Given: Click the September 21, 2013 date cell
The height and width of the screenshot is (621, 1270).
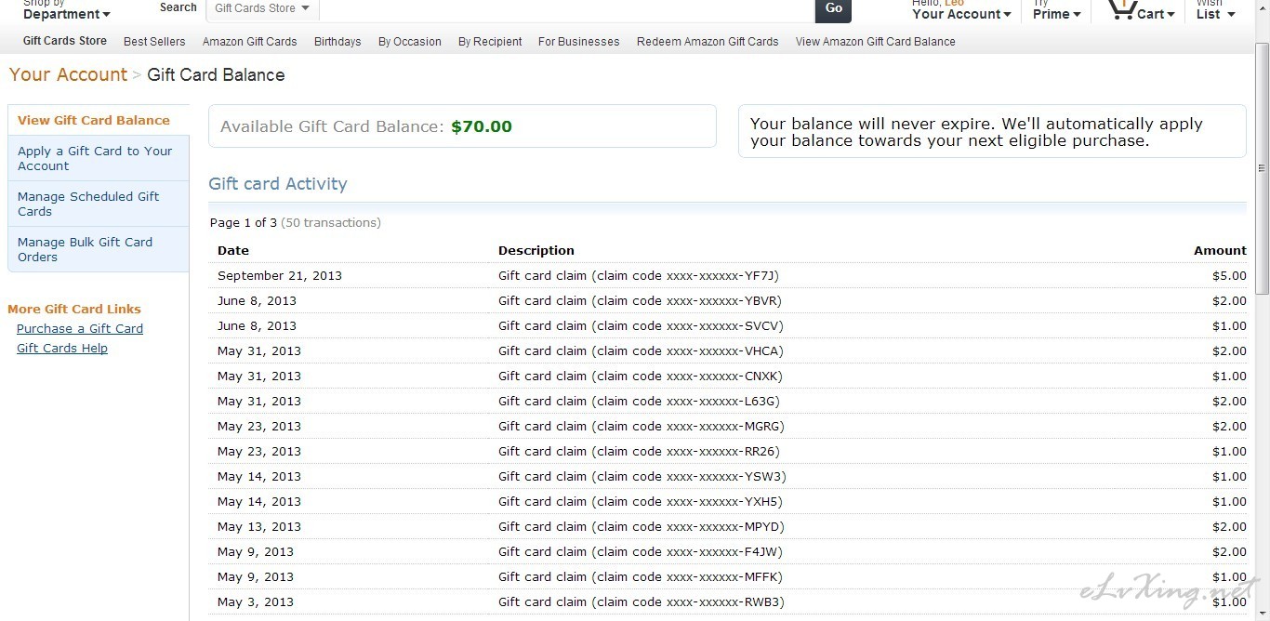Looking at the screenshot, I should (280, 275).
